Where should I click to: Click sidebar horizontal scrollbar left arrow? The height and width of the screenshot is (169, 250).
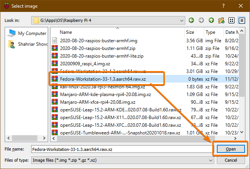point(8,138)
